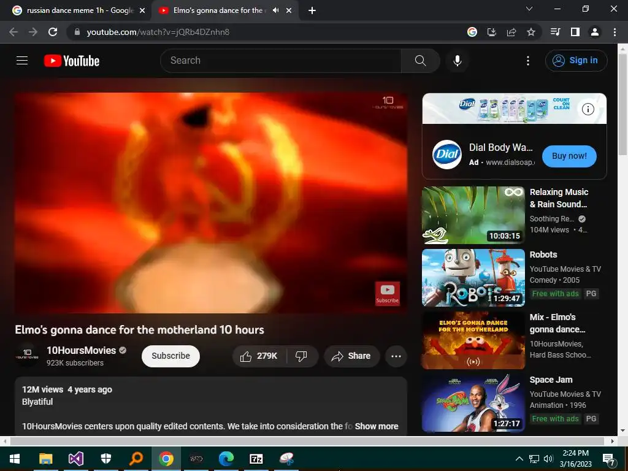
Task: Click the Space Jam video title
Action: tap(551, 380)
